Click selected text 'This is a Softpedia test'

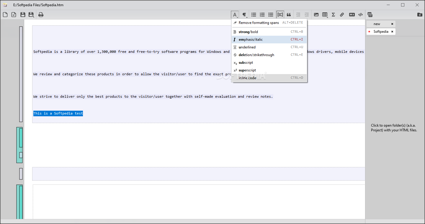tap(58, 113)
